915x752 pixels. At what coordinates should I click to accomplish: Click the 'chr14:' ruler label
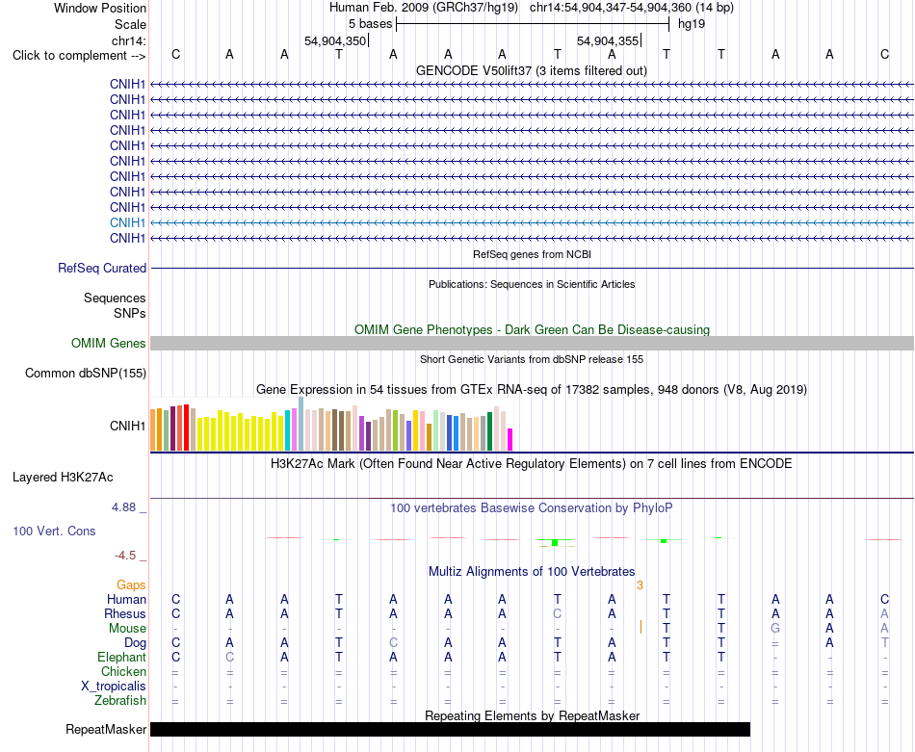(128, 40)
